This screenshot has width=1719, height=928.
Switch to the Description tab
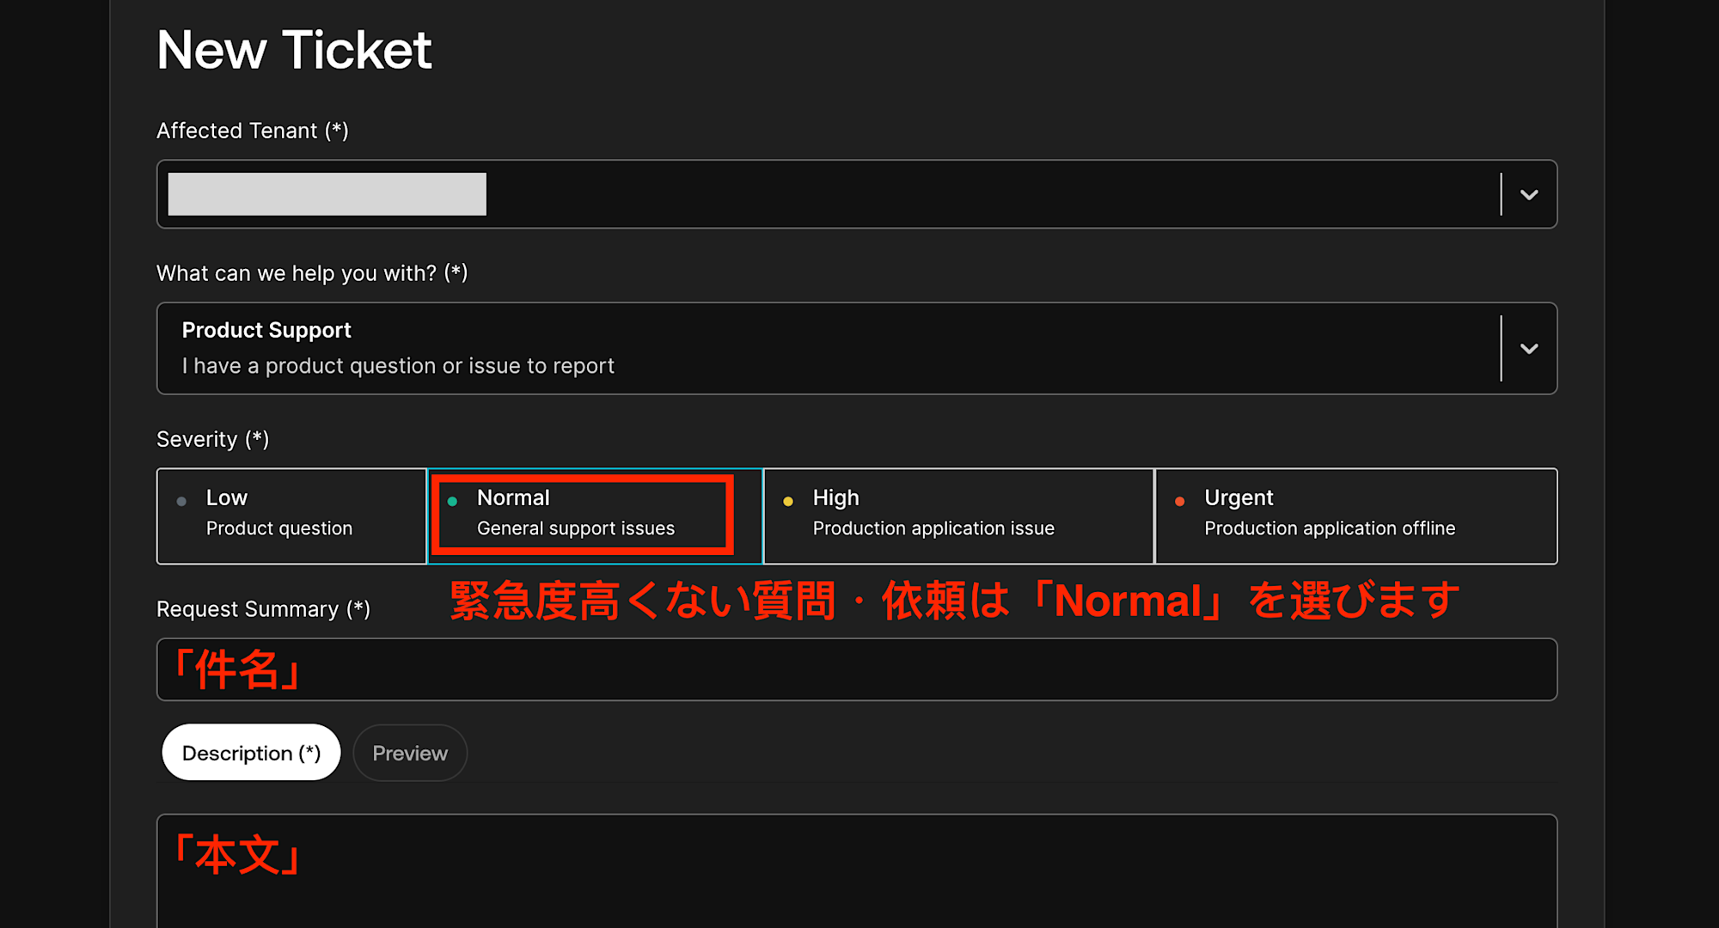251,753
